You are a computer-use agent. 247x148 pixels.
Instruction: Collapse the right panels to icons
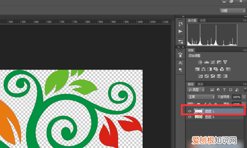[x=245, y=16]
